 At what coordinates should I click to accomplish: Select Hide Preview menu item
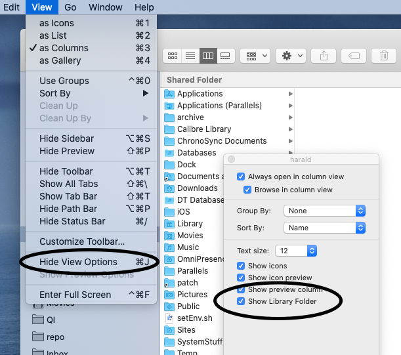tap(91, 151)
